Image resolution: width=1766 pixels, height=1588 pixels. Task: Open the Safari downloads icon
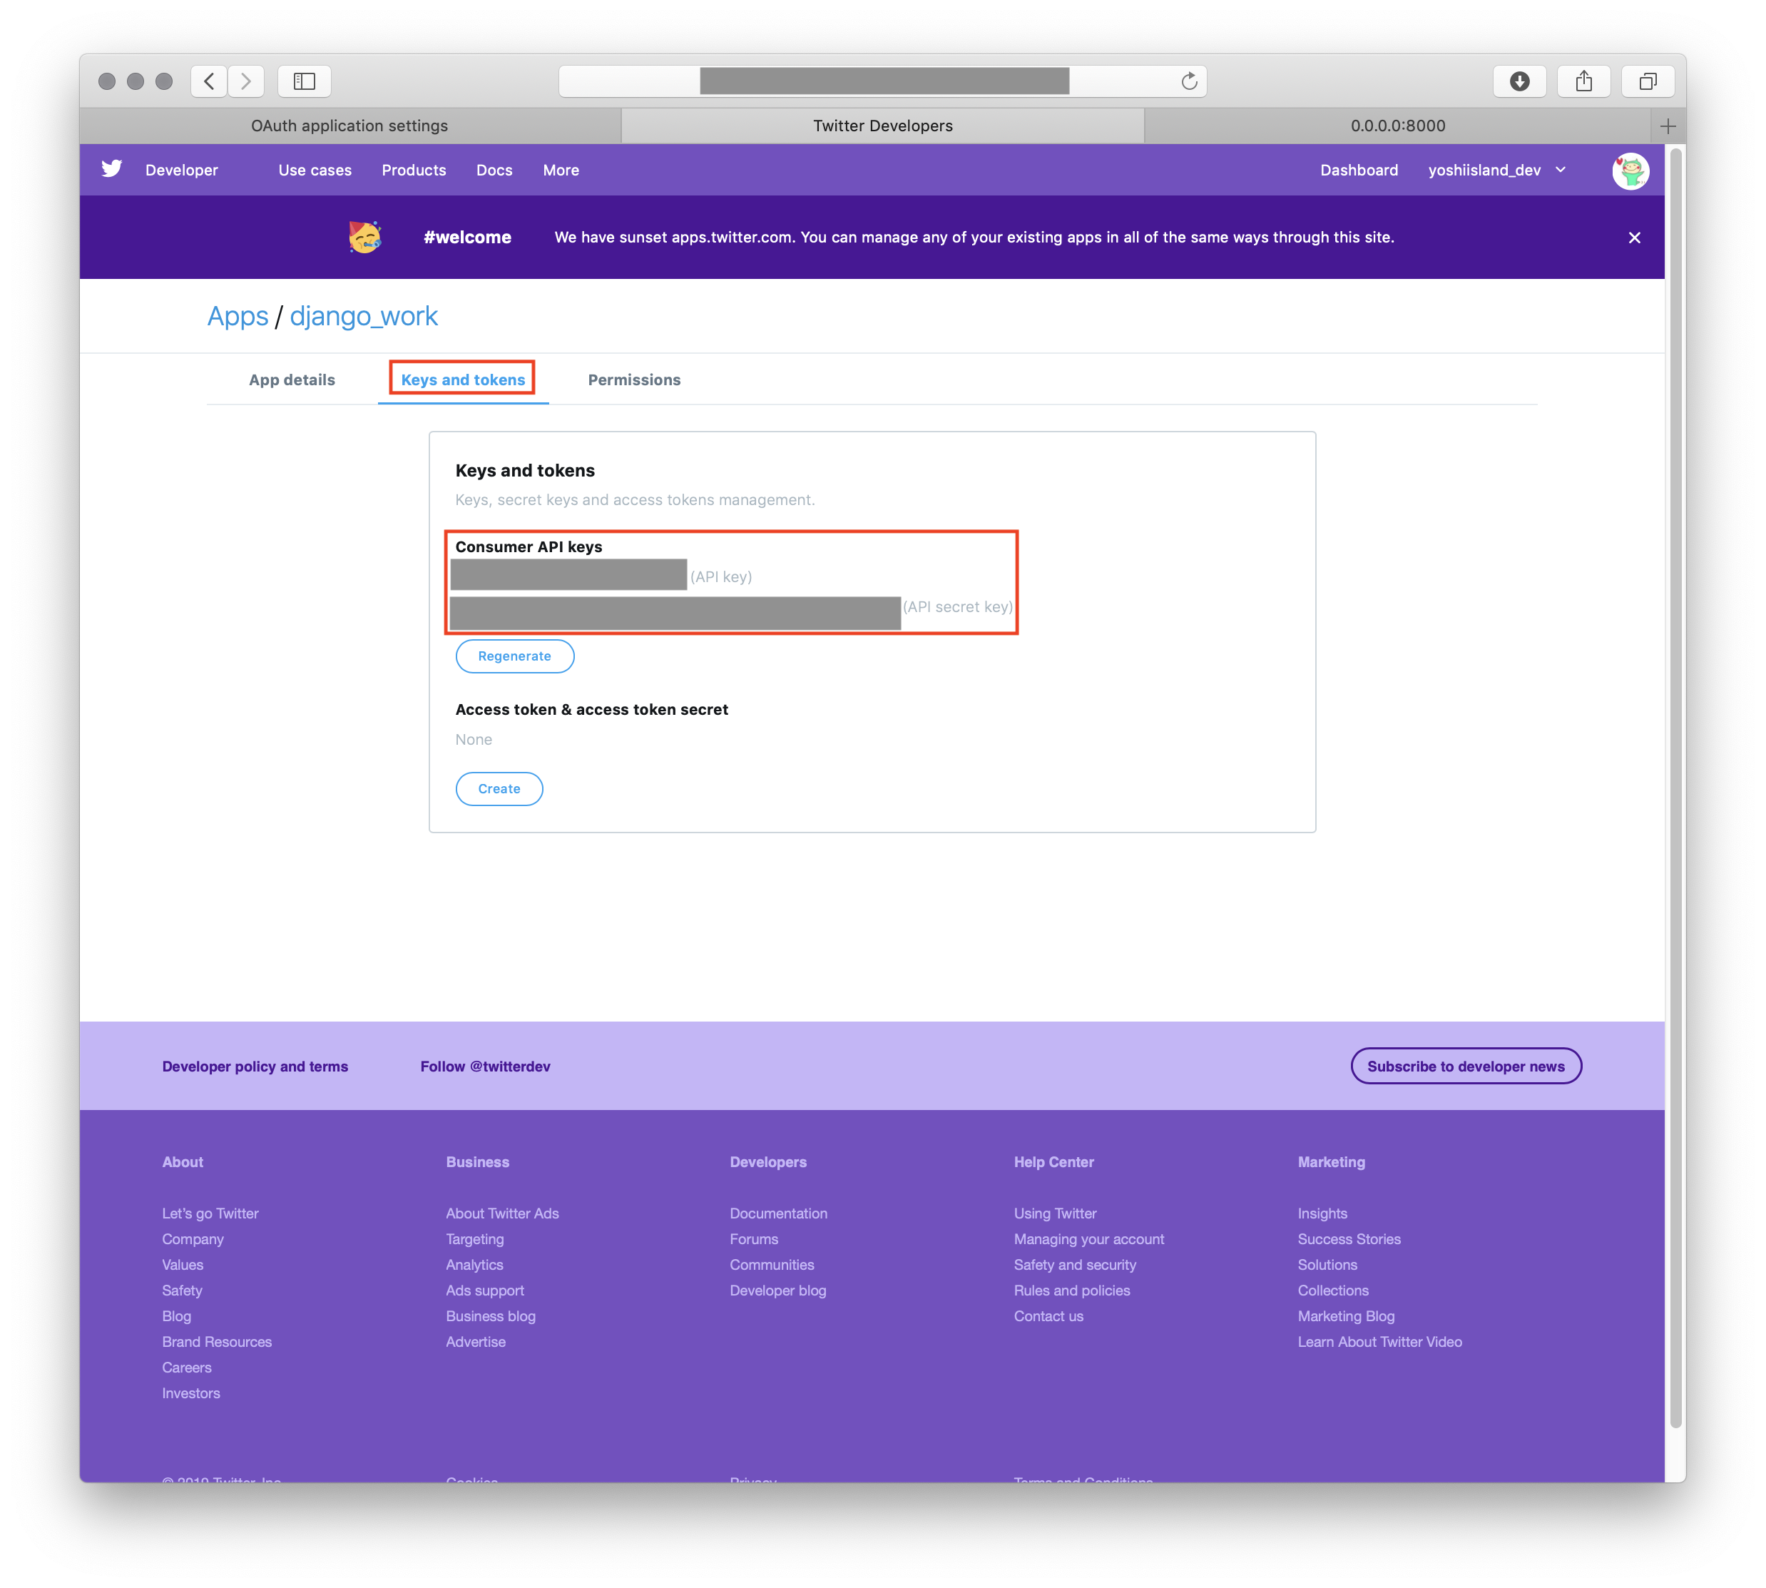1519,81
